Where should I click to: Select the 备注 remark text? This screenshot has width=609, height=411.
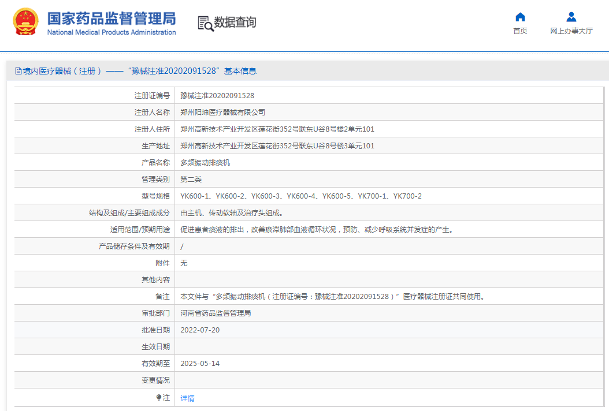332,297
